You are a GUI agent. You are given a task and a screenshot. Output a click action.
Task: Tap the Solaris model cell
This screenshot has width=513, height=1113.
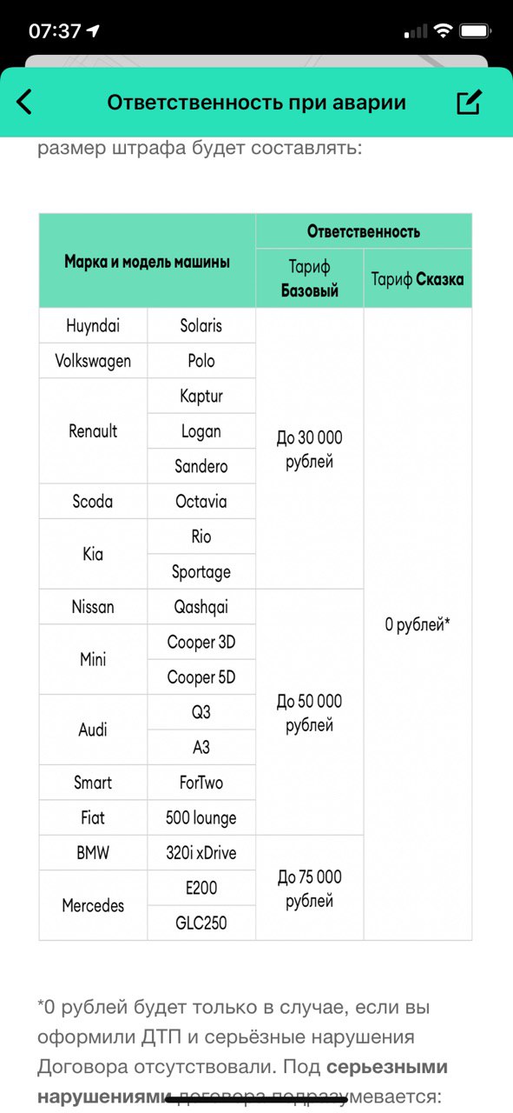coord(201,325)
